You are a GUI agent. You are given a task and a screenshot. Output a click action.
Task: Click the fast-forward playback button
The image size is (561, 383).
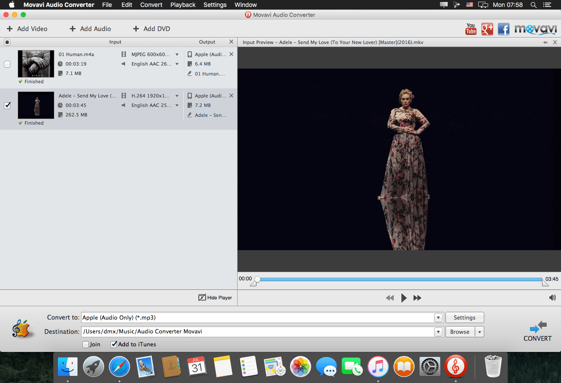click(417, 298)
